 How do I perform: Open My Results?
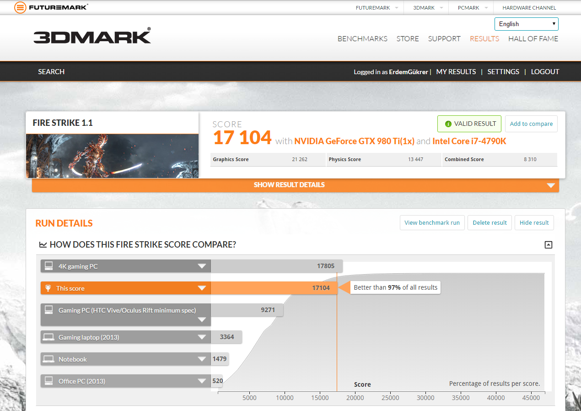point(456,72)
